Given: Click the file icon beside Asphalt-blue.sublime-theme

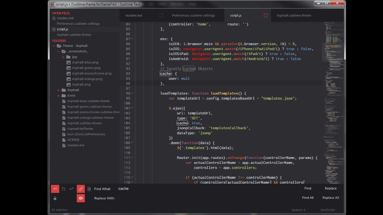Looking at the screenshot, I should pyautogui.click(x=64, y=101).
